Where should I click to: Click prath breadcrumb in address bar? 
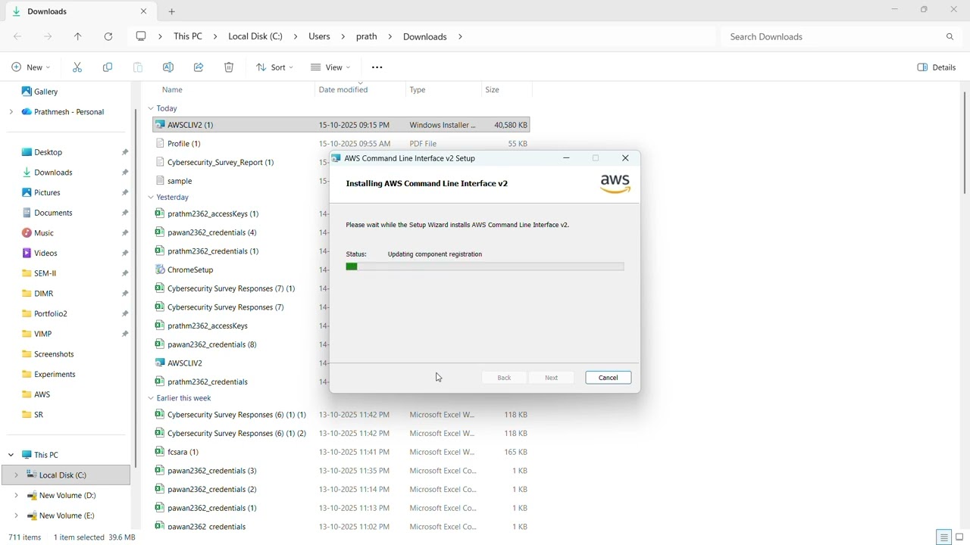click(x=367, y=36)
